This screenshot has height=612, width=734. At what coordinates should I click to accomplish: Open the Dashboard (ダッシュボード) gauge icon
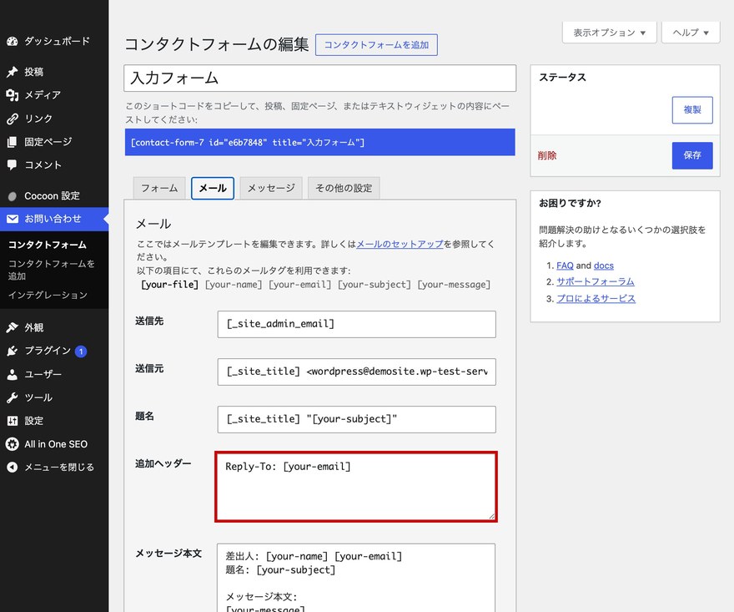click(13, 41)
